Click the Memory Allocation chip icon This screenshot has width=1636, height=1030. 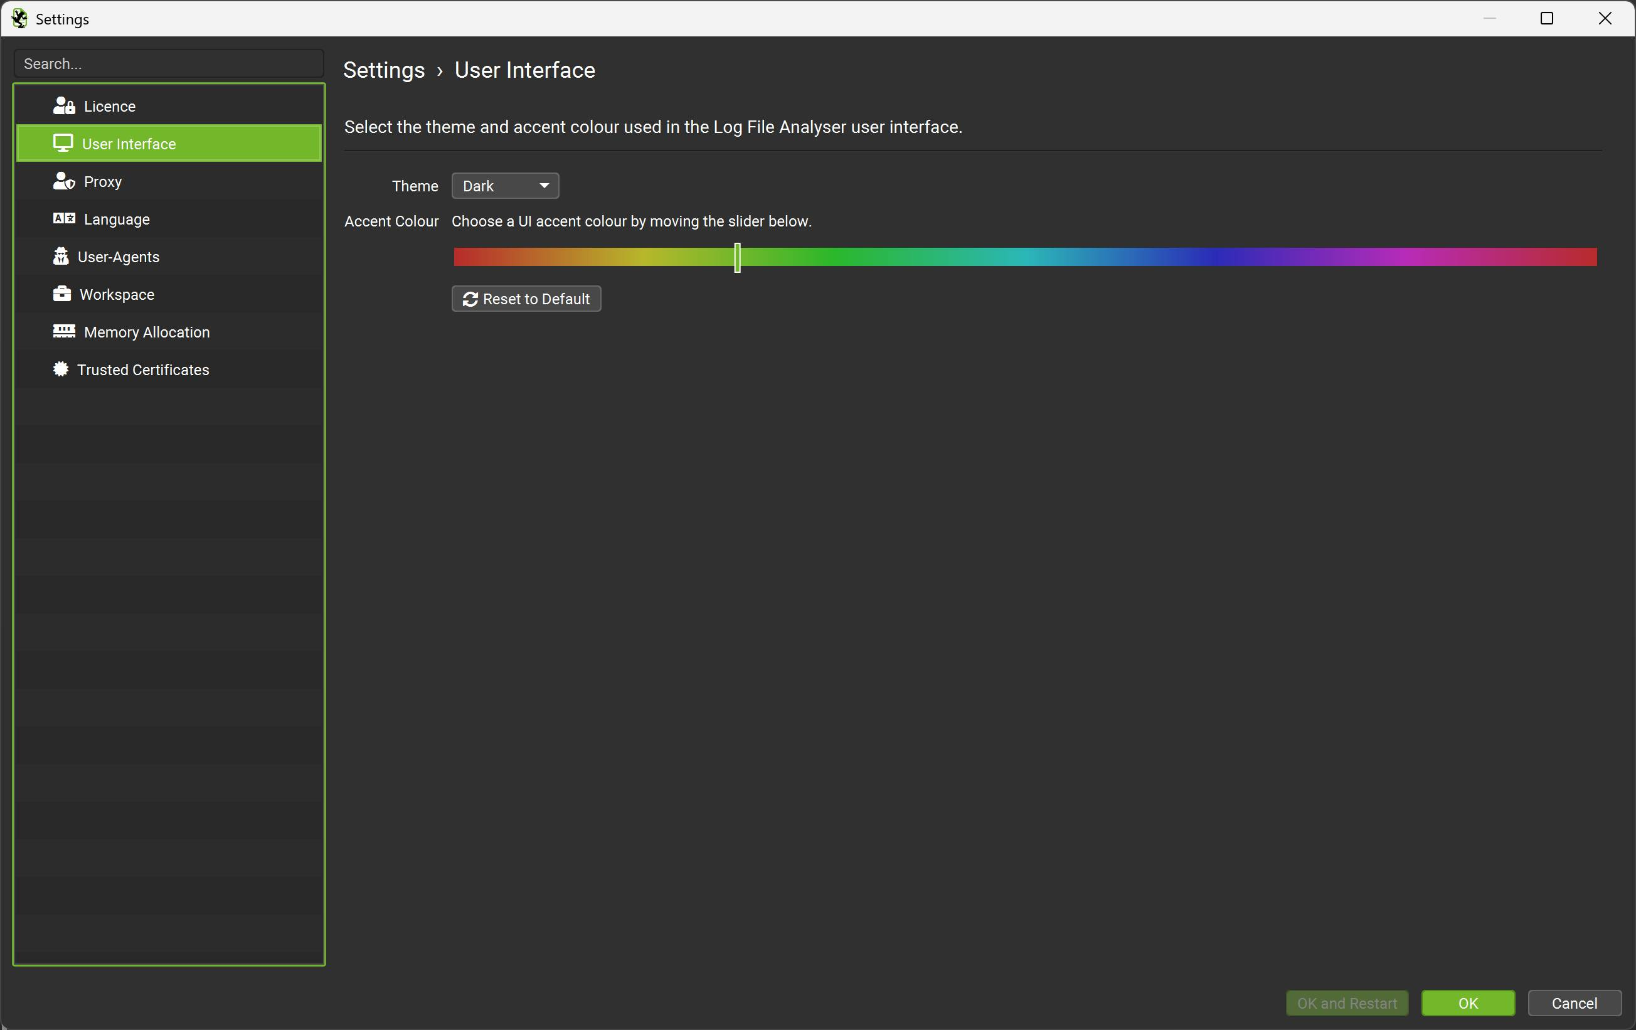tap(64, 332)
